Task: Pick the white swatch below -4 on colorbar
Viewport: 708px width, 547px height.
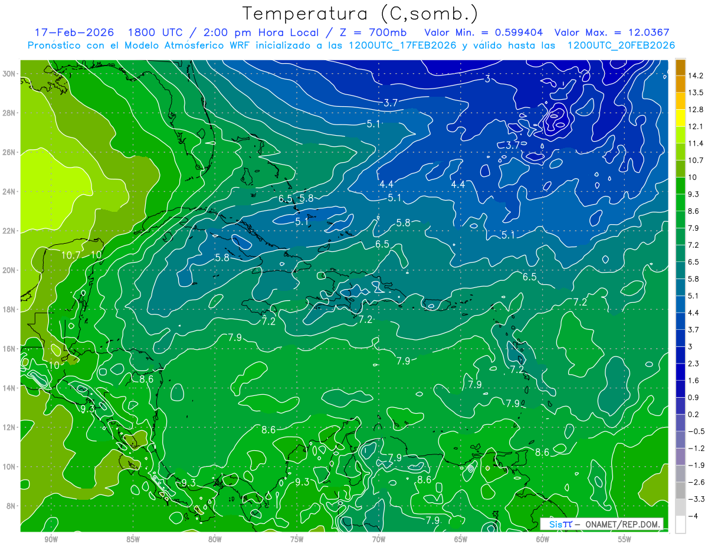Action: [x=680, y=524]
